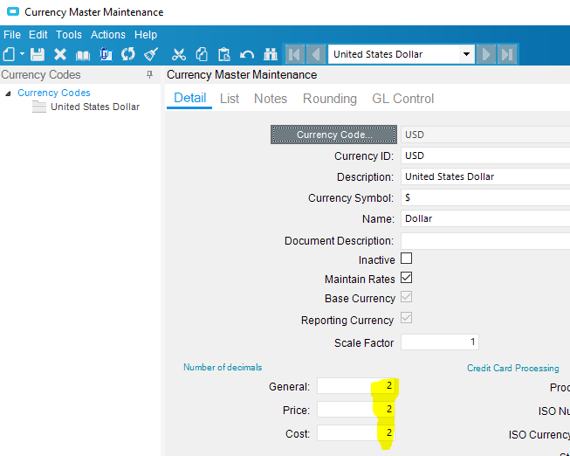
Task: Select United States Dollar in the tree
Action: click(94, 107)
